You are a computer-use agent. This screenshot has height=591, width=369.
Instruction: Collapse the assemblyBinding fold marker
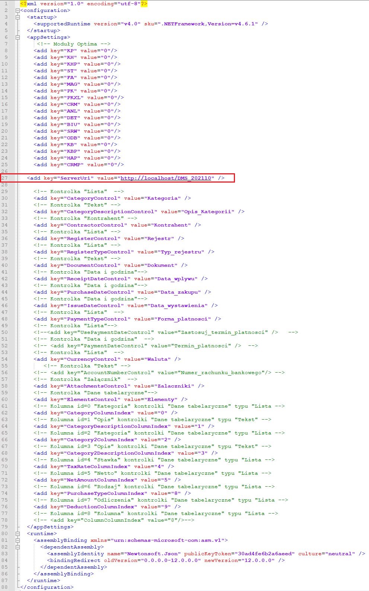(18, 540)
